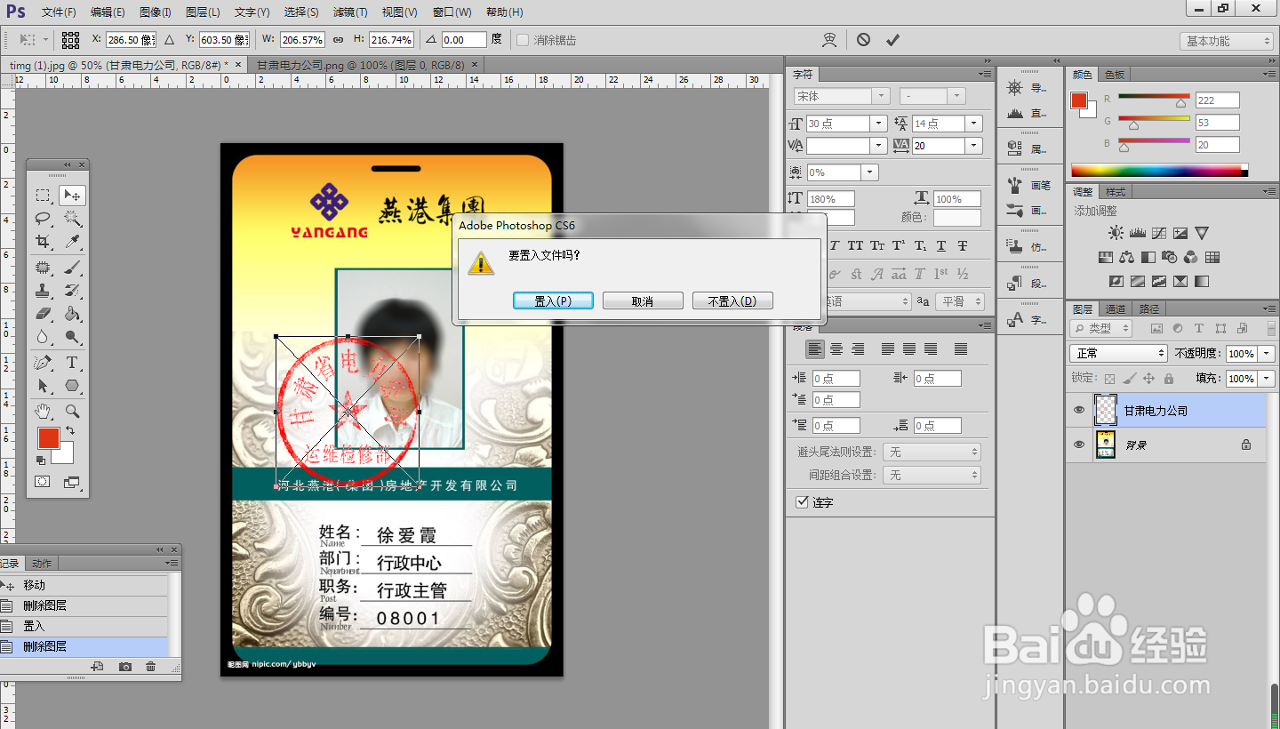
Task: Switch to warp mode icon
Action: coord(830,40)
